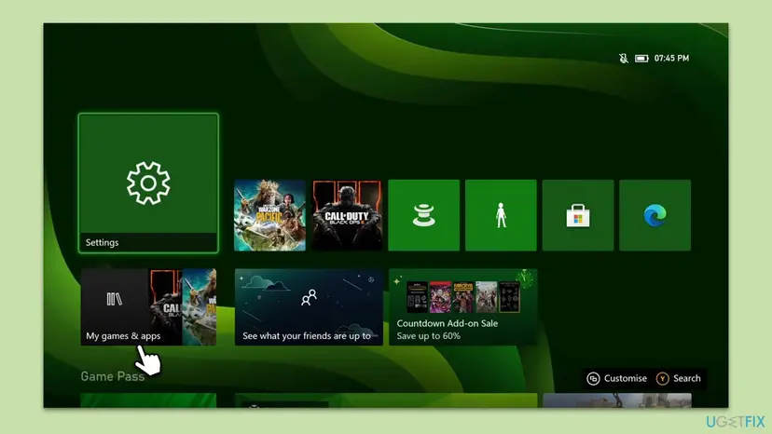Open the Avatar figure tile
Viewport: 772px width, 434px height.
[501, 215]
